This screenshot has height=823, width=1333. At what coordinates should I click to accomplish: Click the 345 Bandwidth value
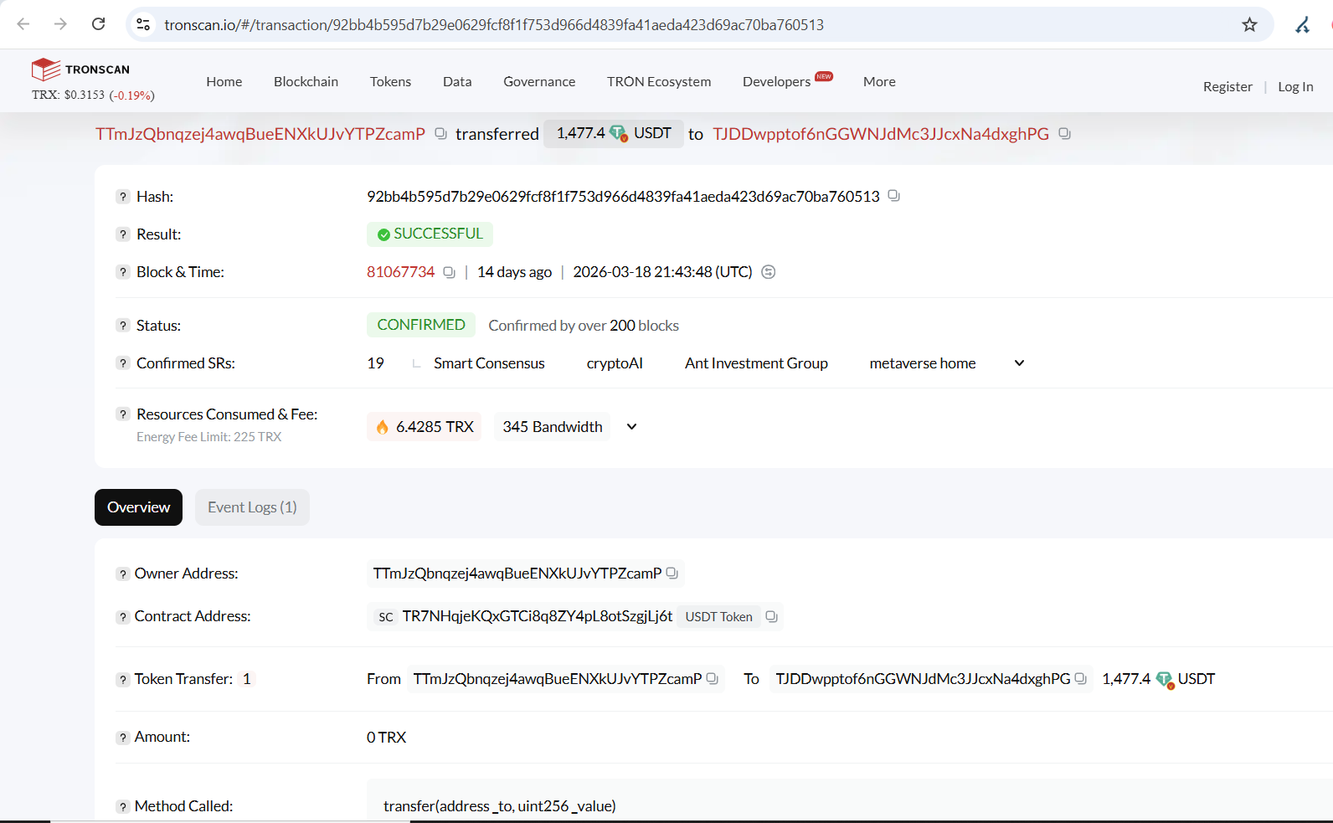pyautogui.click(x=552, y=427)
